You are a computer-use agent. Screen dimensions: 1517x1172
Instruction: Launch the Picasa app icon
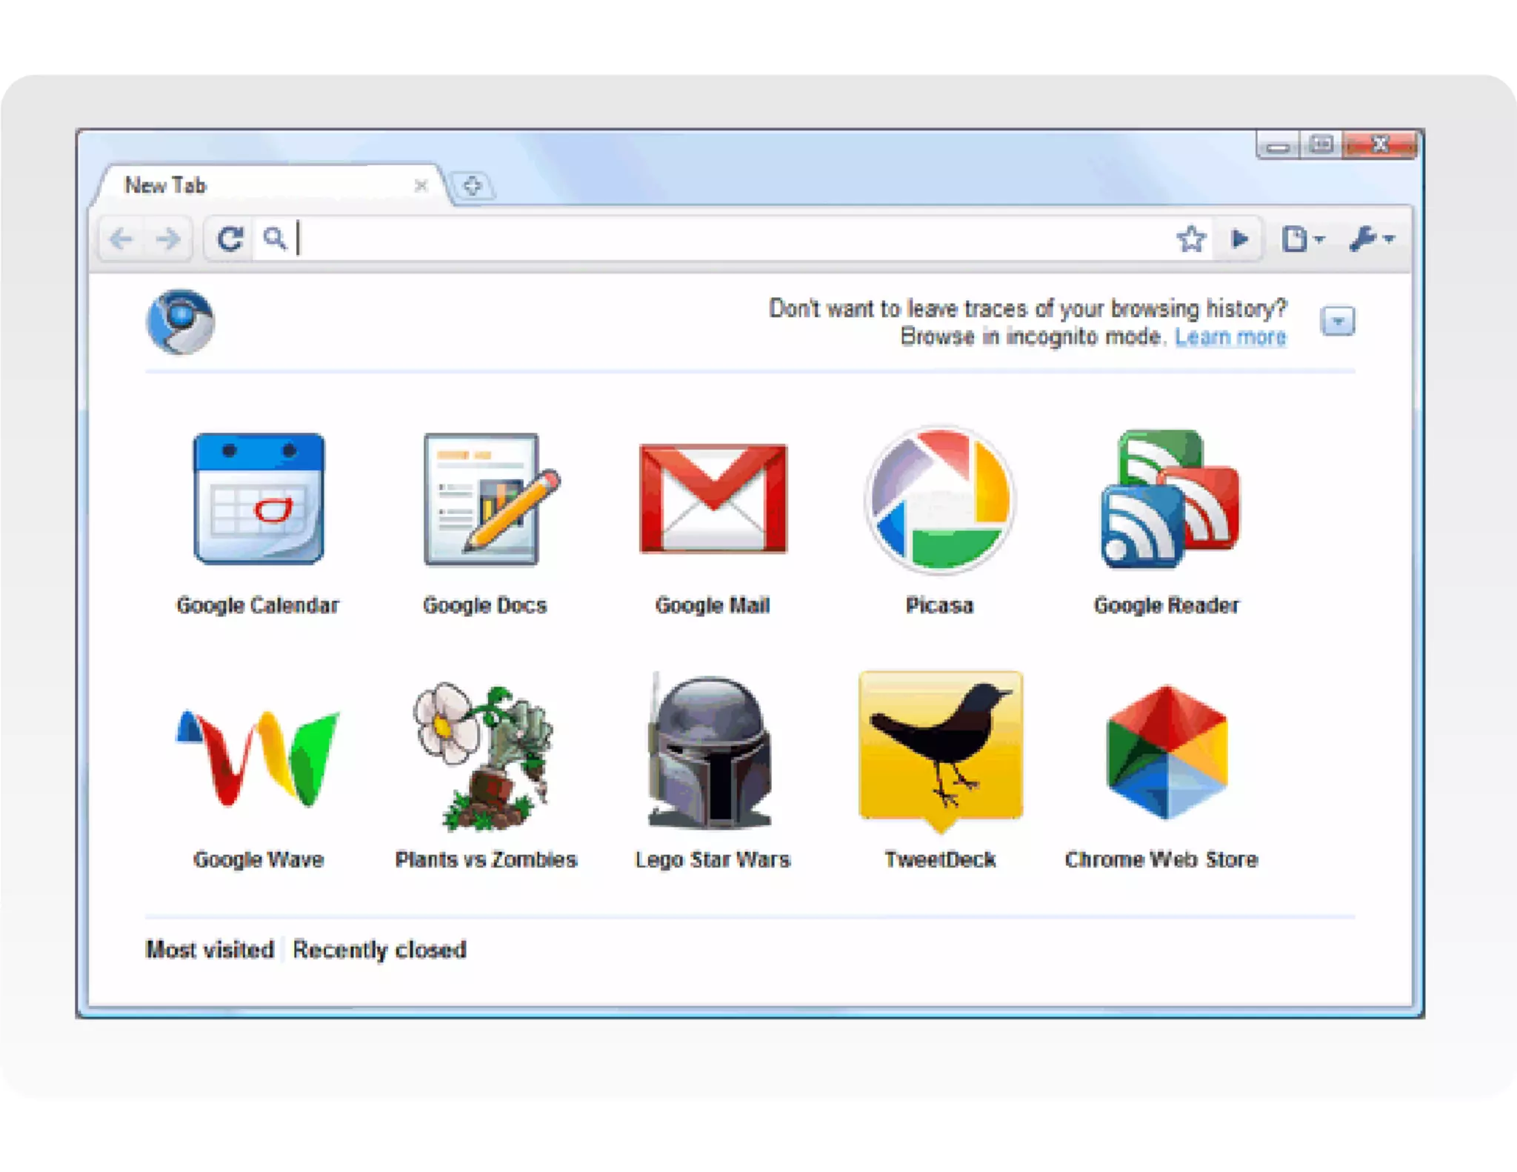click(x=940, y=500)
